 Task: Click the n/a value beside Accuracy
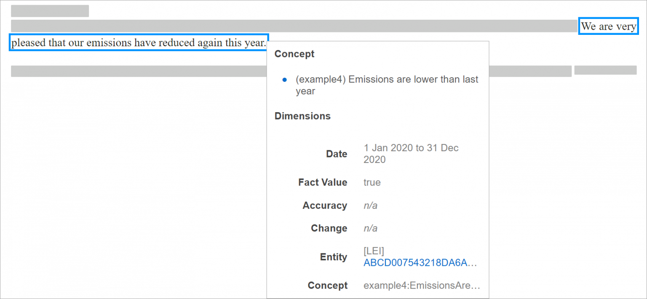pyautogui.click(x=370, y=205)
